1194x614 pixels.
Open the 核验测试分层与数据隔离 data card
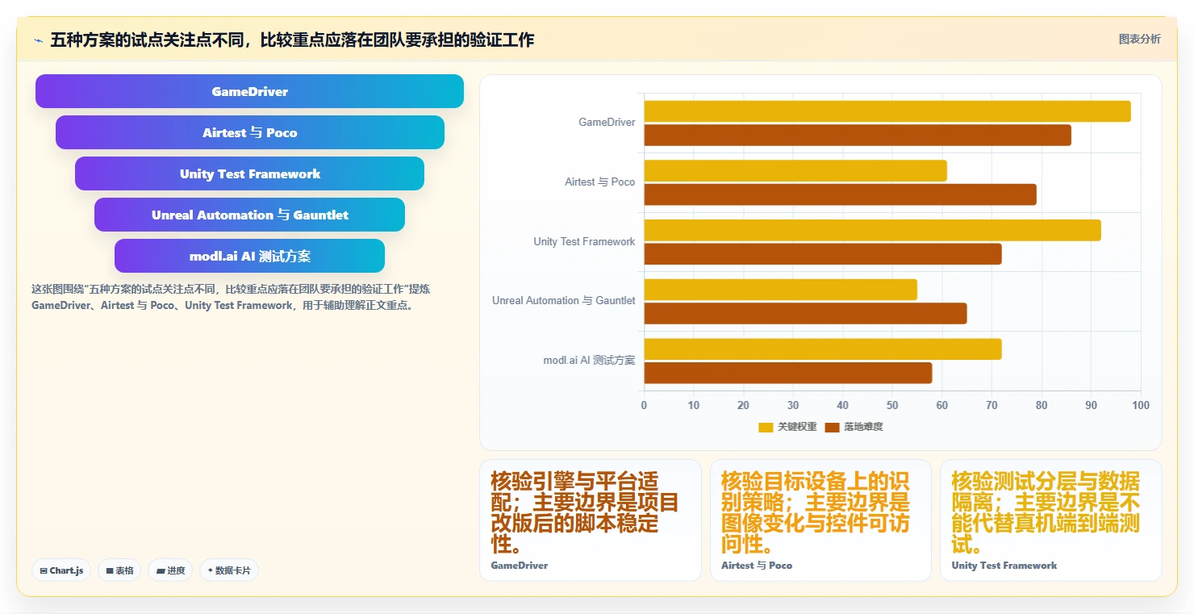point(1051,520)
